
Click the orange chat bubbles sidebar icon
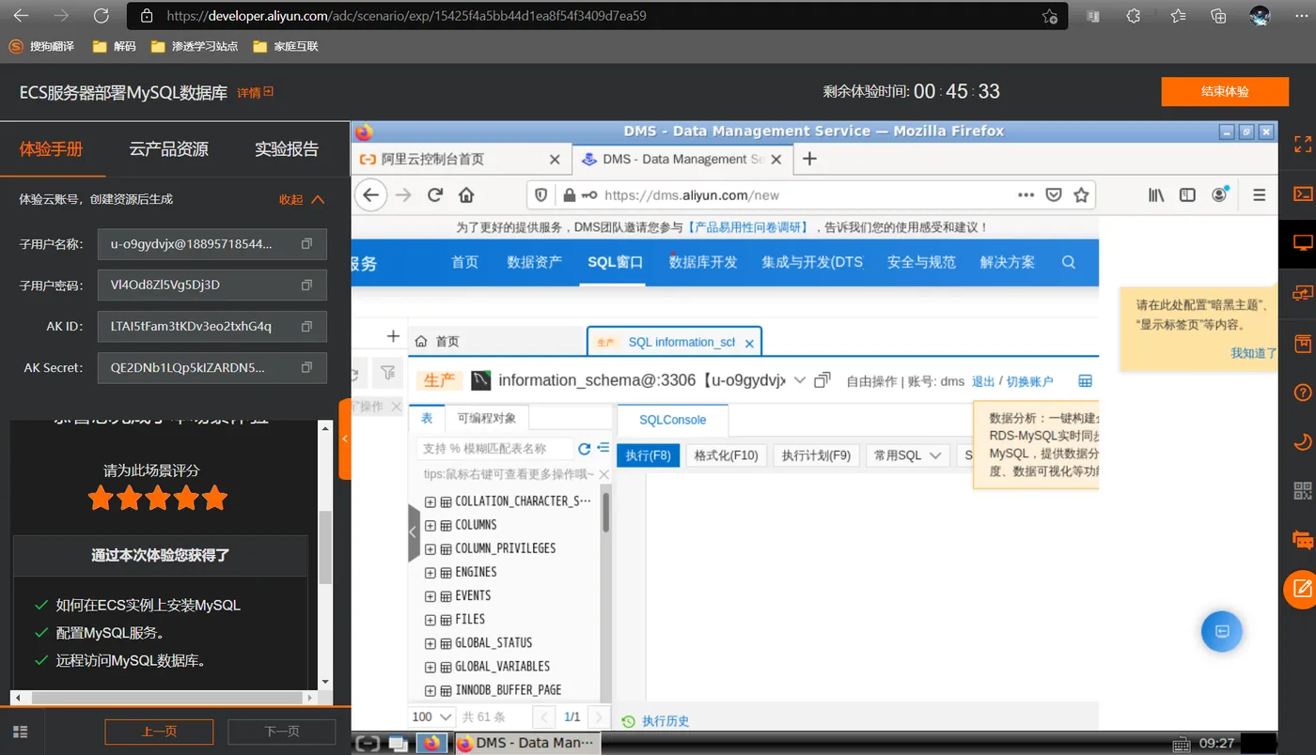pyautogui.click(x=1303, y=540)
